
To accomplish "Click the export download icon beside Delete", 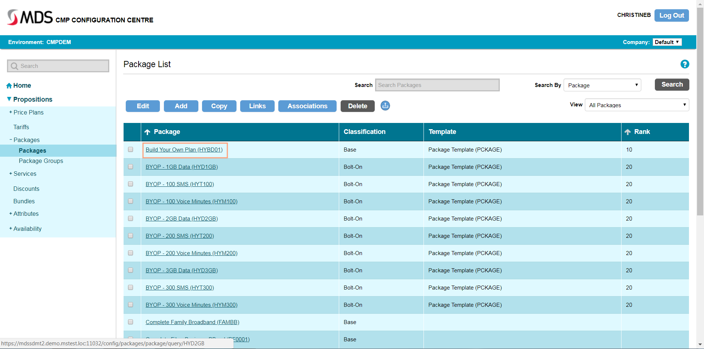I will (x=385, y=106).
